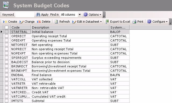This screenshot has height=103, width=172.
Task: Click the Export to Excel icon
Action: (x=107, y=22)
